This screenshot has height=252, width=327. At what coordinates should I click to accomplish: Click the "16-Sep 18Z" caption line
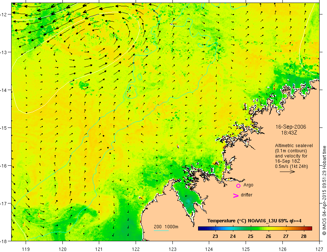[287, 161]
